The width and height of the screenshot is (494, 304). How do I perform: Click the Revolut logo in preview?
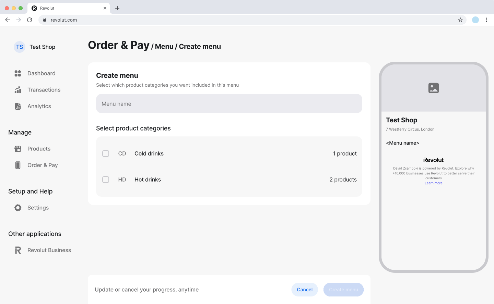click(433, 160)
